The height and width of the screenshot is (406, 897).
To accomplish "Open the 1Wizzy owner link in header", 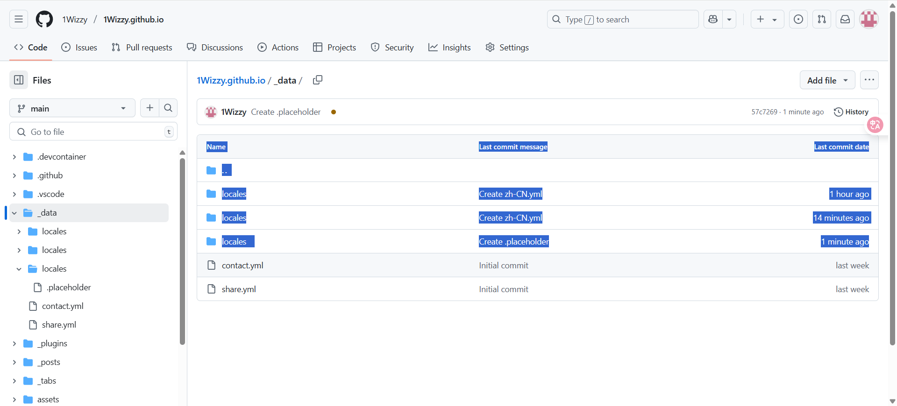I will point(75,19).
